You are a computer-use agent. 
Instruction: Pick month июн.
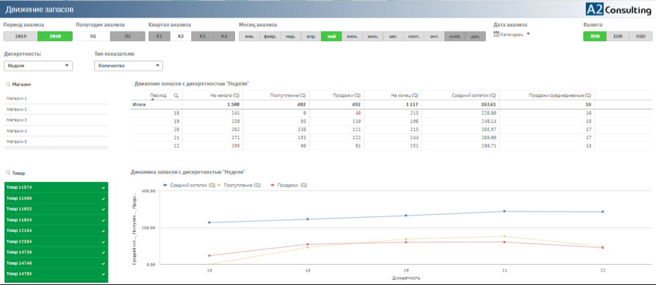pos(352,36)
